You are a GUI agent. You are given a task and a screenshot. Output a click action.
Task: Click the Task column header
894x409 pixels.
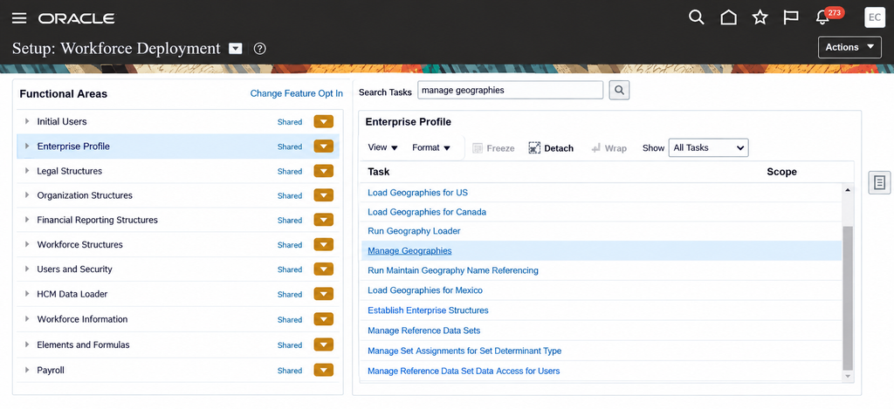pyautogui.click(x=379, y=172)
